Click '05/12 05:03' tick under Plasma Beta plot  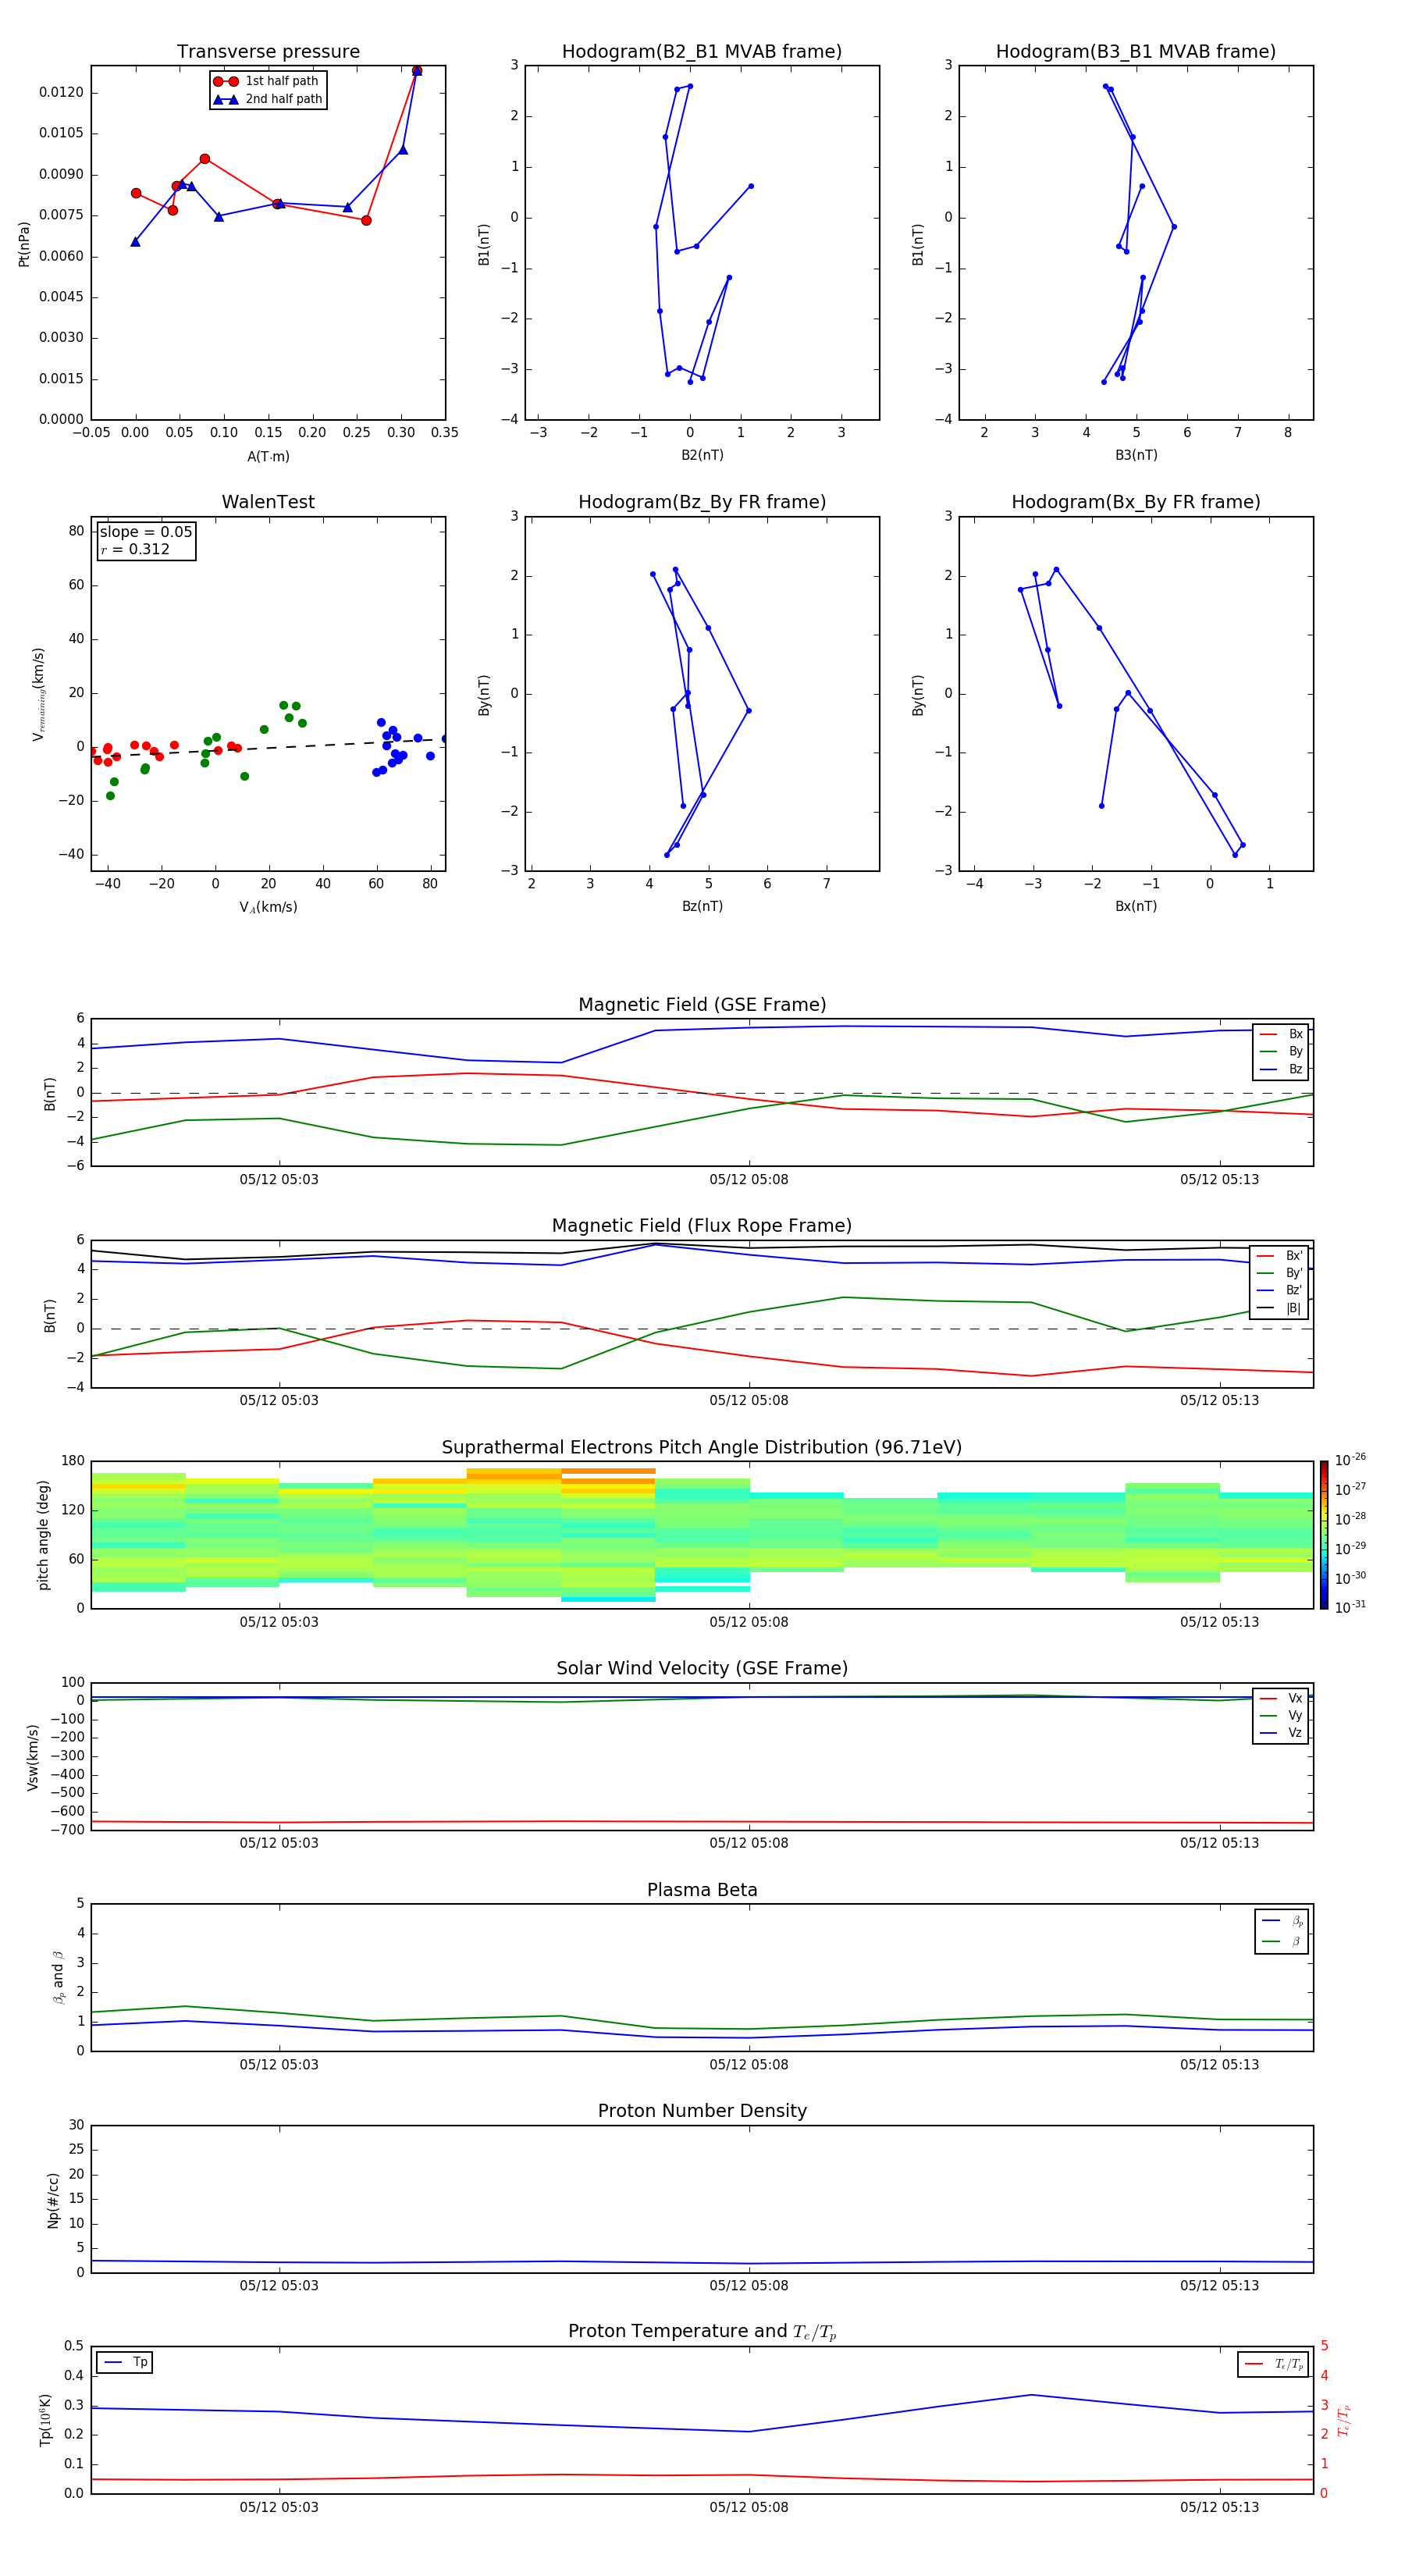pos(279,2065)
